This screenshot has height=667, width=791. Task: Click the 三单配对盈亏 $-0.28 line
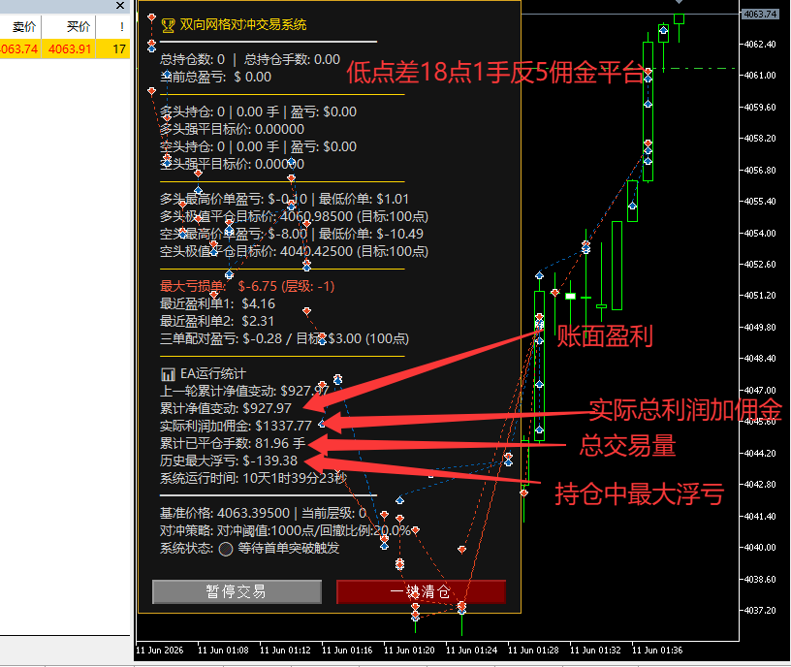pos(285,339)
